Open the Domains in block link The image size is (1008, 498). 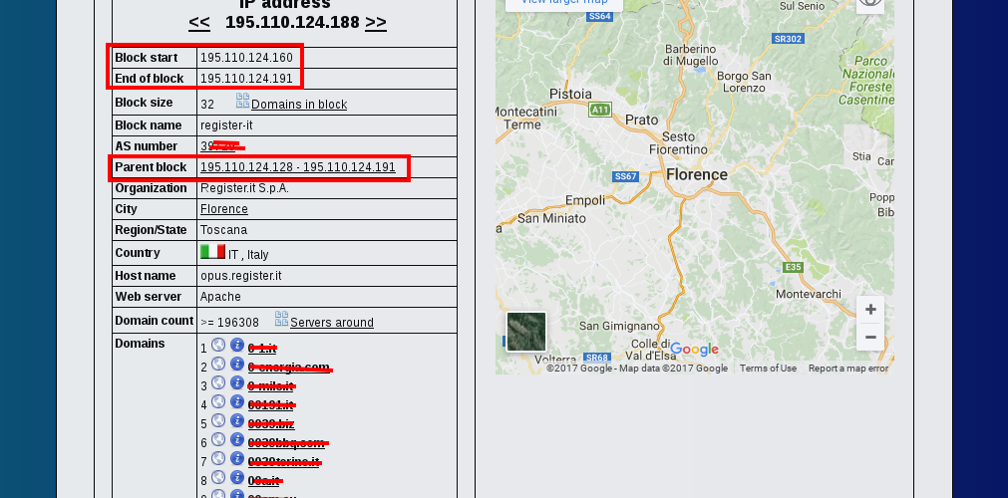[299, 105]
